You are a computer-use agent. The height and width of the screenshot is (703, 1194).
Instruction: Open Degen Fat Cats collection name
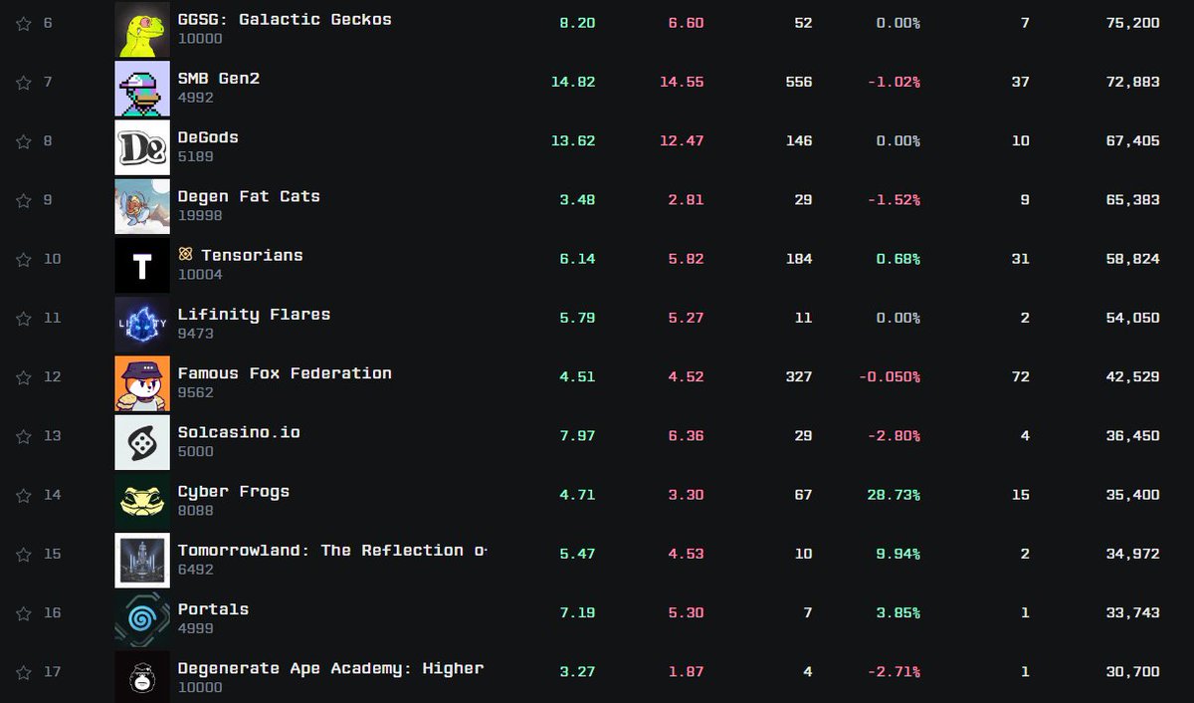(x=249, y=196)
